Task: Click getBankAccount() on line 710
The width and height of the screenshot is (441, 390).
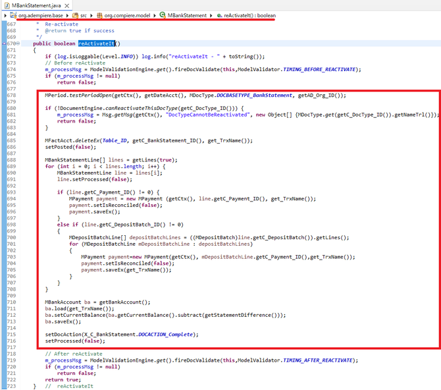Action: click(x=124, y=302)
